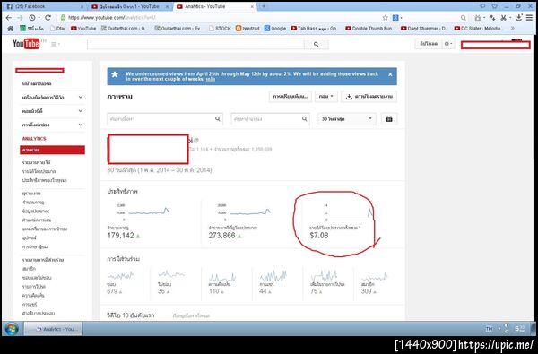This screenshot has height=354, width=538.
Task: Bookmark this page with the star icon
Action: (385, 18)
